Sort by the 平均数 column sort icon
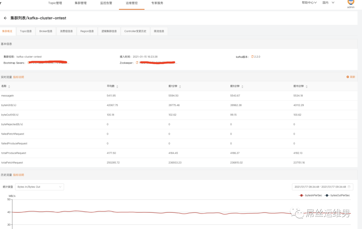 pos(117,86)
